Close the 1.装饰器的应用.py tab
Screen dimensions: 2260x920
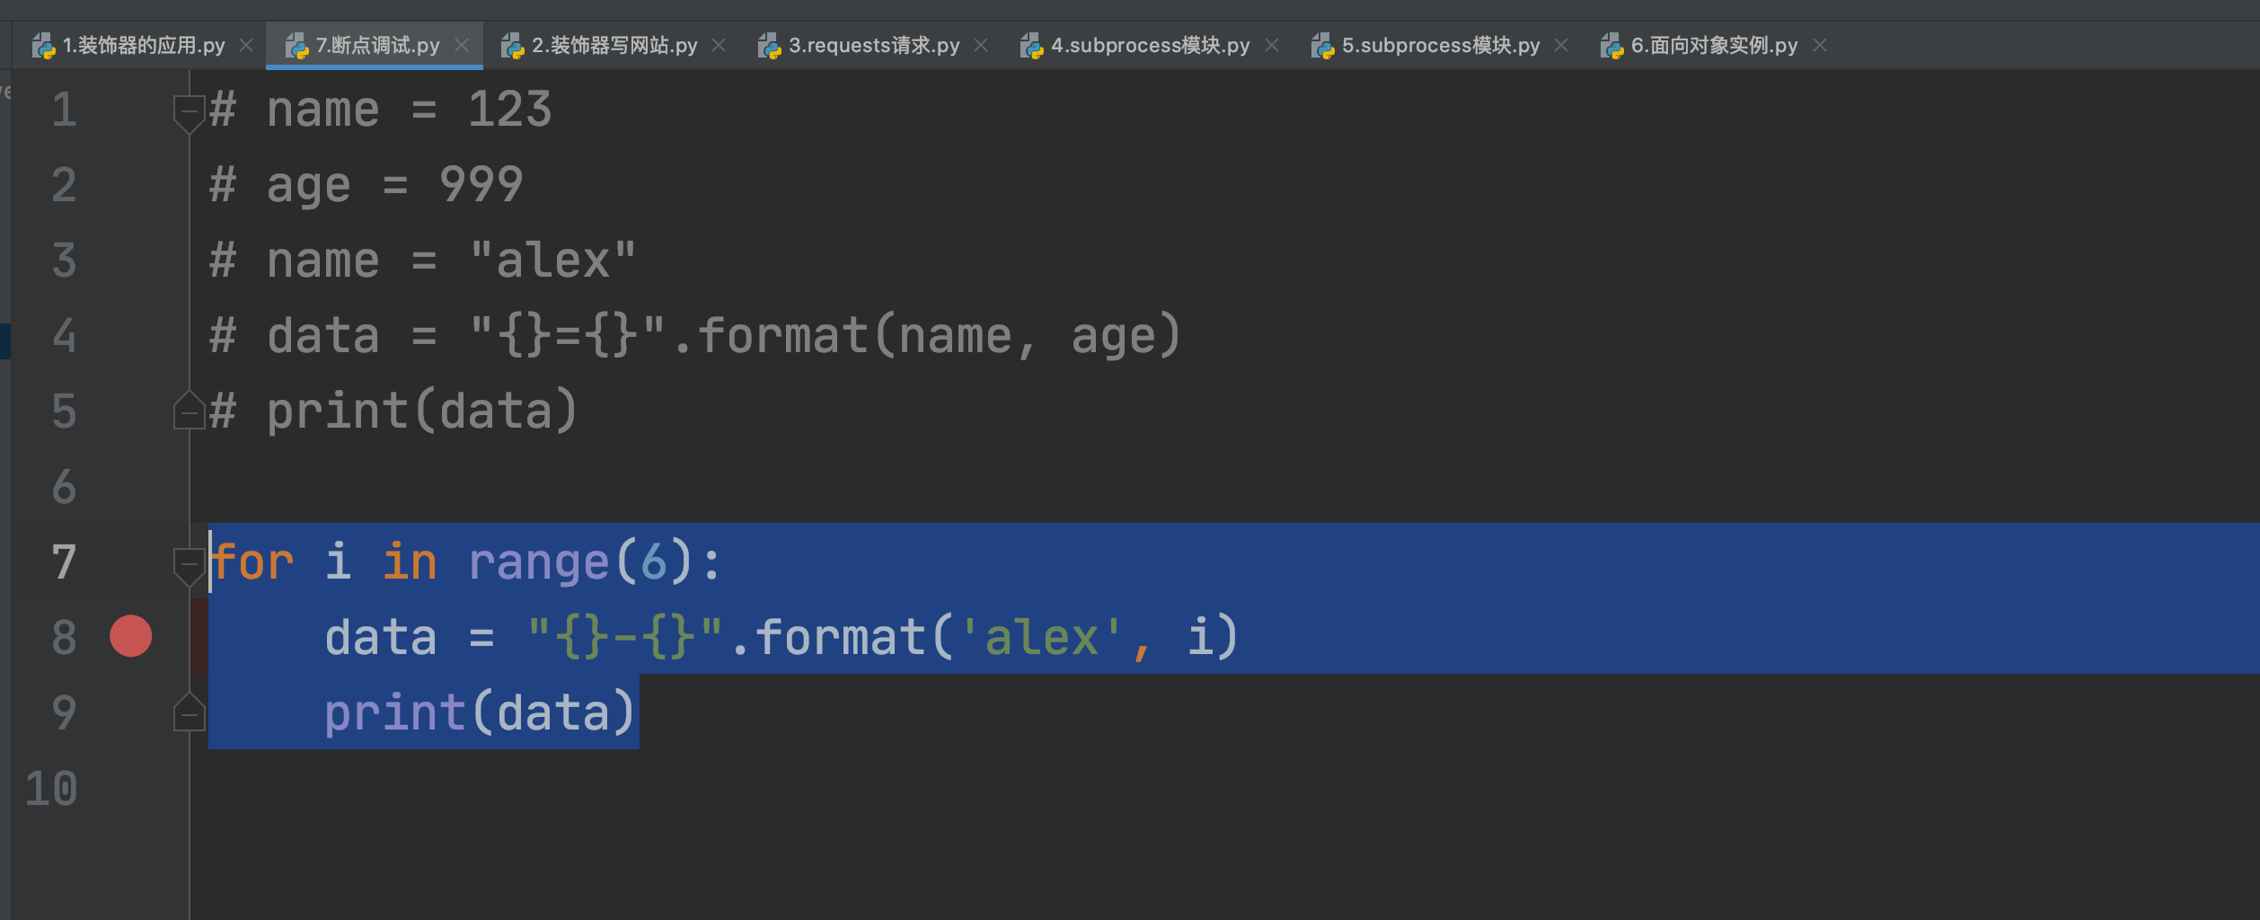click(246, 45)
